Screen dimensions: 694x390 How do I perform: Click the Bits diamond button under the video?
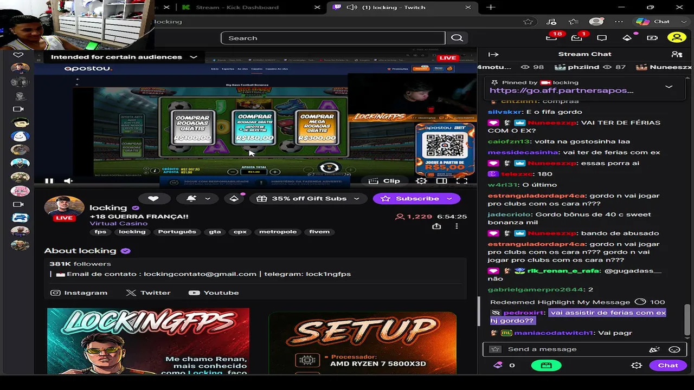[234, 199]
